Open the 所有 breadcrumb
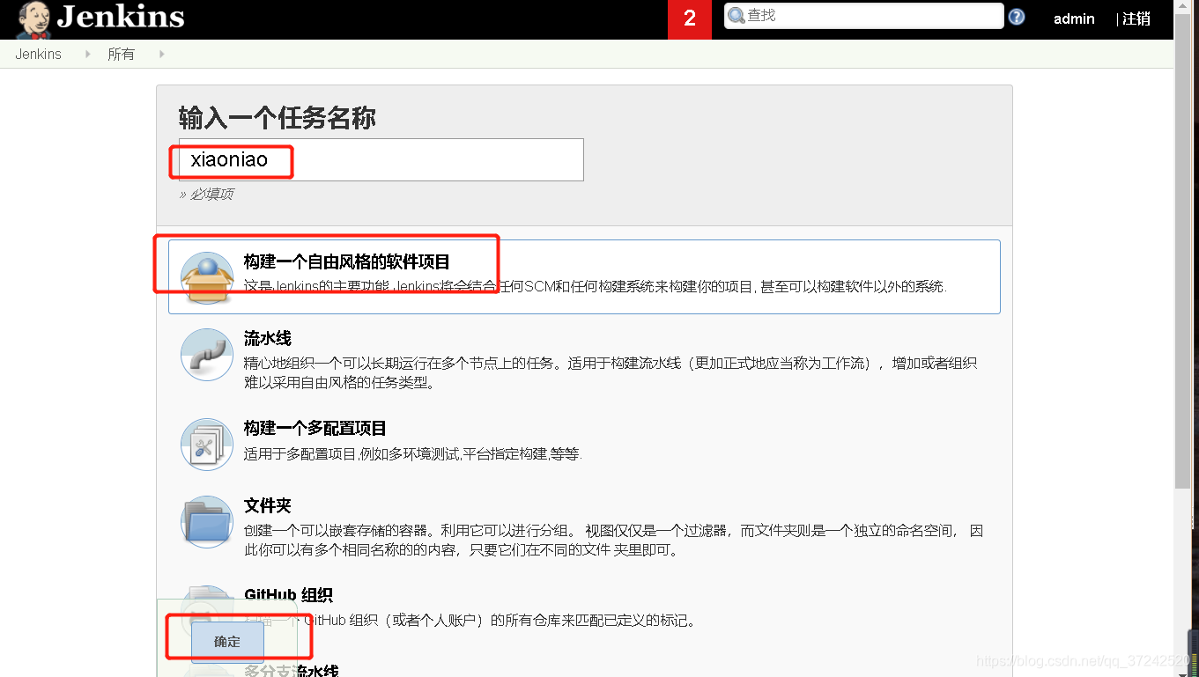This screenshot has width=1199, height=677. pyautogui.click(x=121, y=54)
